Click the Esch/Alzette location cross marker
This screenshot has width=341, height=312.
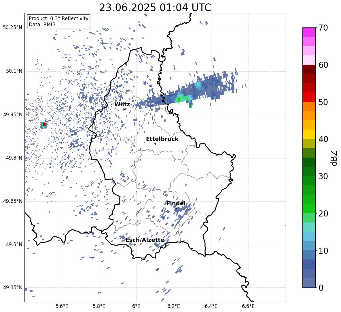[134, 245]
